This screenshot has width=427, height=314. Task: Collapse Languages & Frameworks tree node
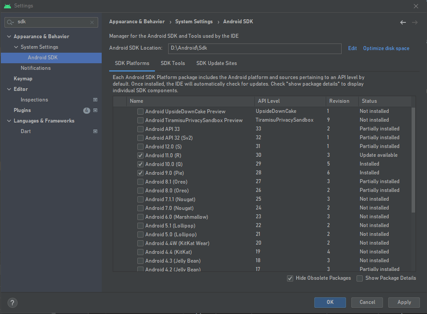(9, 121)
